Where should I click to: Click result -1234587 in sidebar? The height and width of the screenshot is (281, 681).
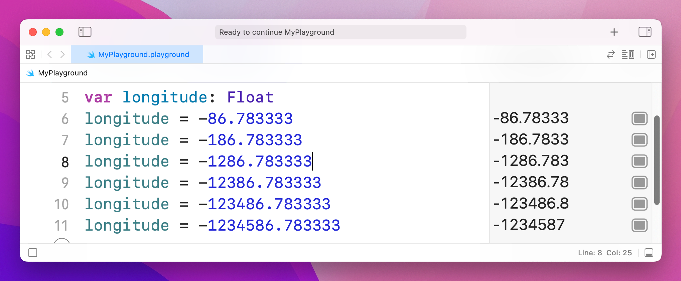pos(529,225)
